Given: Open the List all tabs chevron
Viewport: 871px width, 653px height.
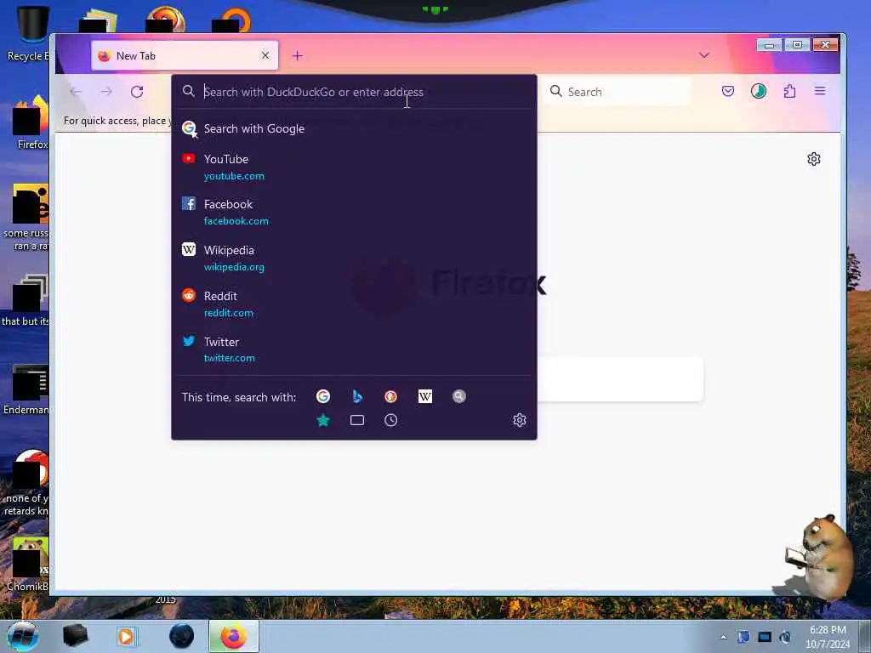Looking at the screenshot, I should [703, 55].
